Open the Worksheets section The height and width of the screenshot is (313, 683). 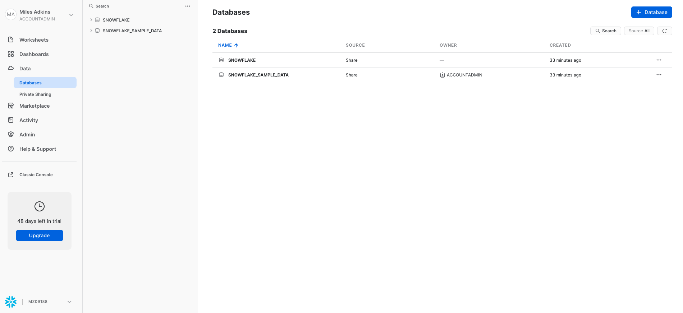coord(34,40)
